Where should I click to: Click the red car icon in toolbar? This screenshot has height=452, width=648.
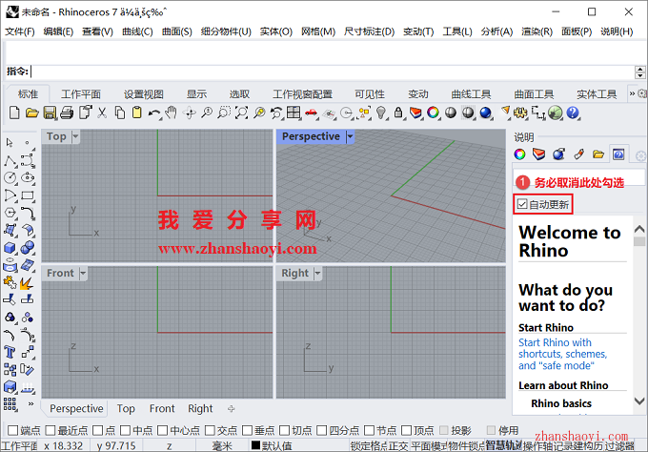tap(311, 113)
